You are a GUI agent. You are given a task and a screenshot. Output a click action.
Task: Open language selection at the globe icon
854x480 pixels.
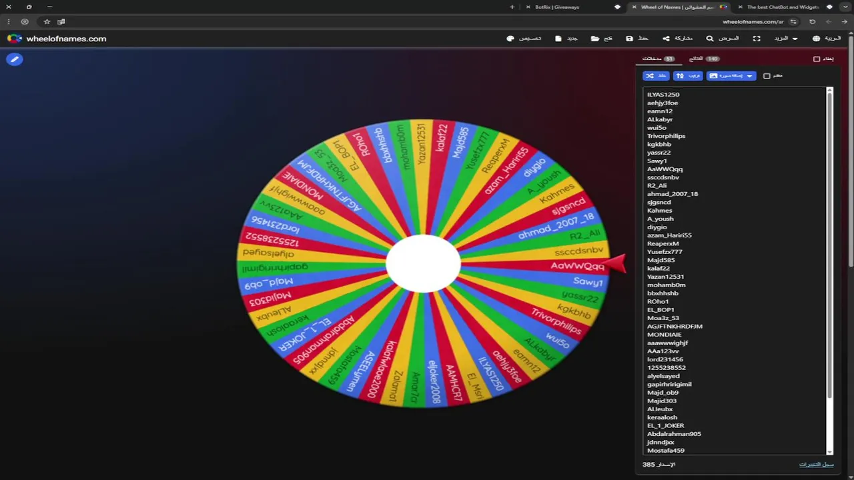click(x=827, y=39)
